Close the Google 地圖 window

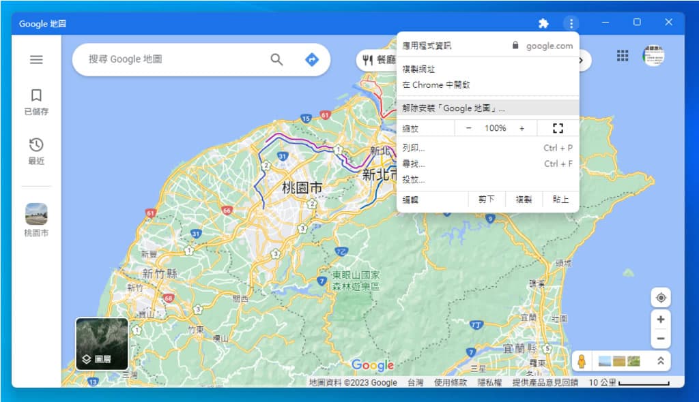668,22
